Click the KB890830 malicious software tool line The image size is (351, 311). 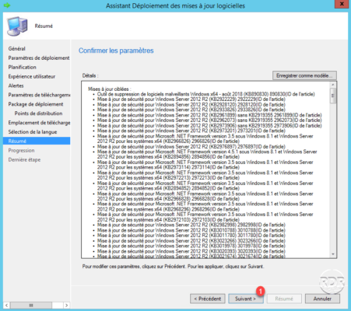click(x=206, y=94)
